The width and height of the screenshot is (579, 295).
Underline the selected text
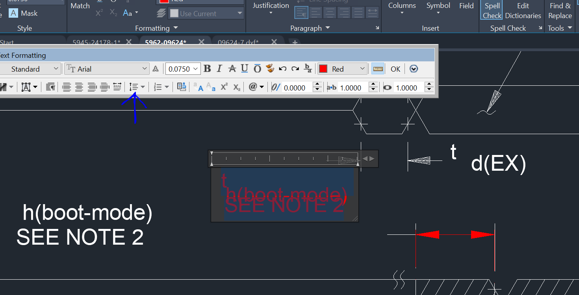[244, 68]
